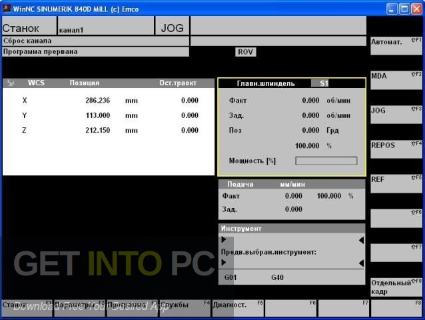Minimize the WinNC window

click(392, 9)
